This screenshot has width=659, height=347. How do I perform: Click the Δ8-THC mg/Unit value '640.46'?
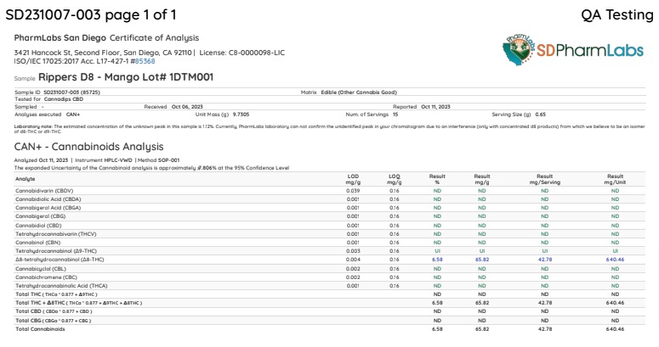tap(615, 260)
